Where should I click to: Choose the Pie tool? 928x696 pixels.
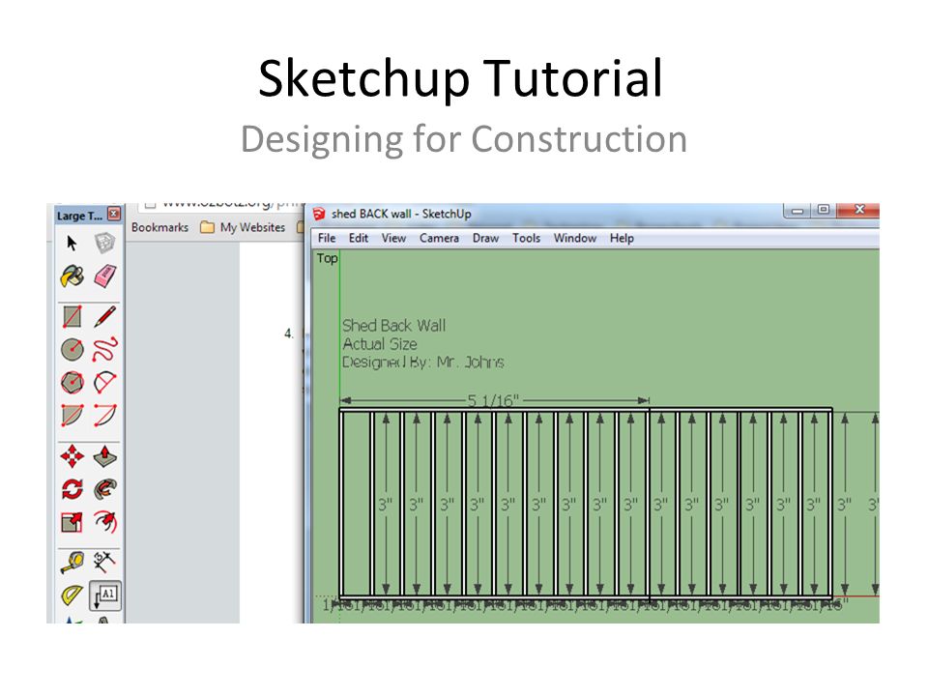72,415
